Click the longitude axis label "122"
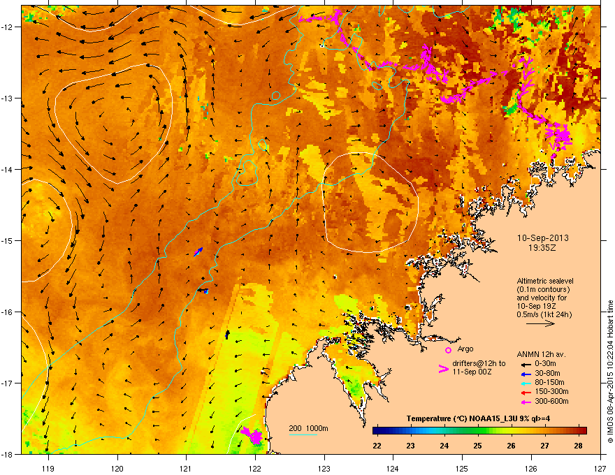Screen dimensions: 615x475 255,469
